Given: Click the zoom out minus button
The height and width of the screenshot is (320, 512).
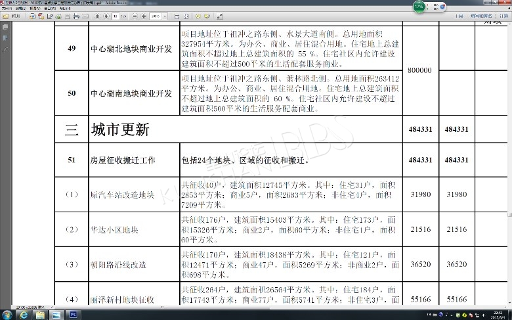Looking at the screenshot, I should pyautogui.click(x=135, y=16).
